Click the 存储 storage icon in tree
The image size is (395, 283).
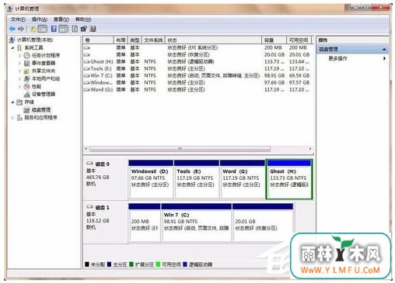pyautogui.click(x=19, y=102)
